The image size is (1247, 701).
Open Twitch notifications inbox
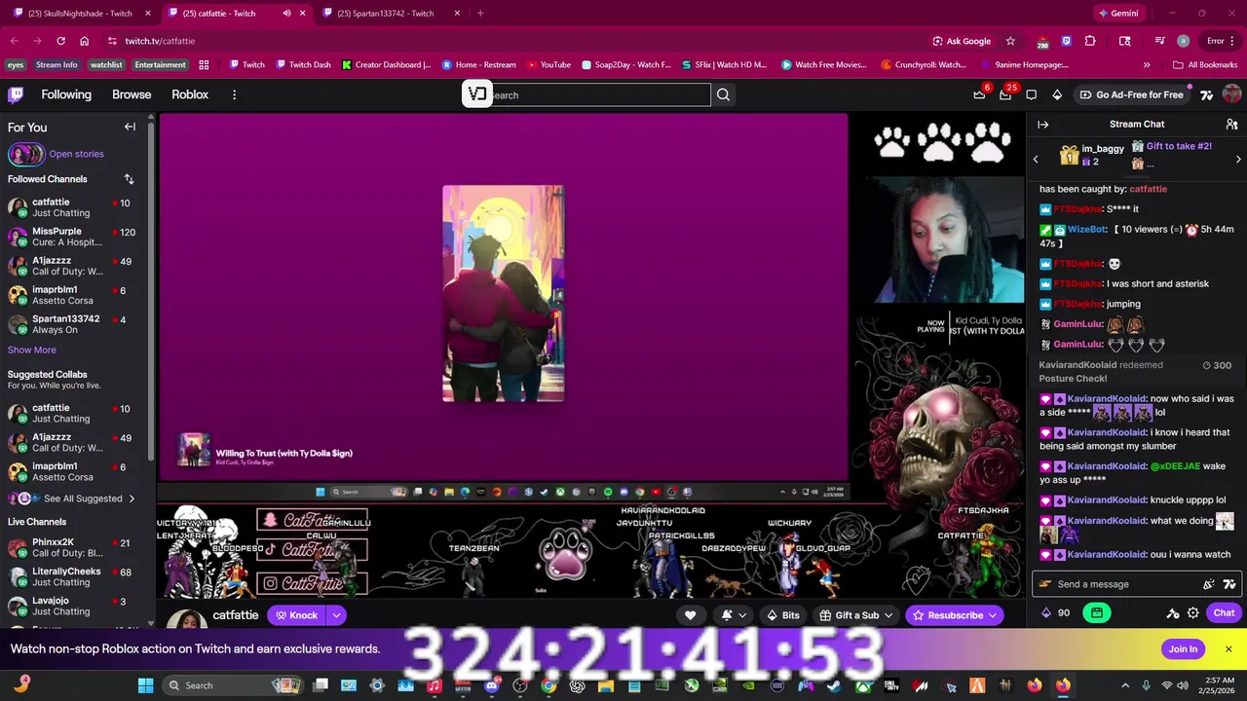1005,94
